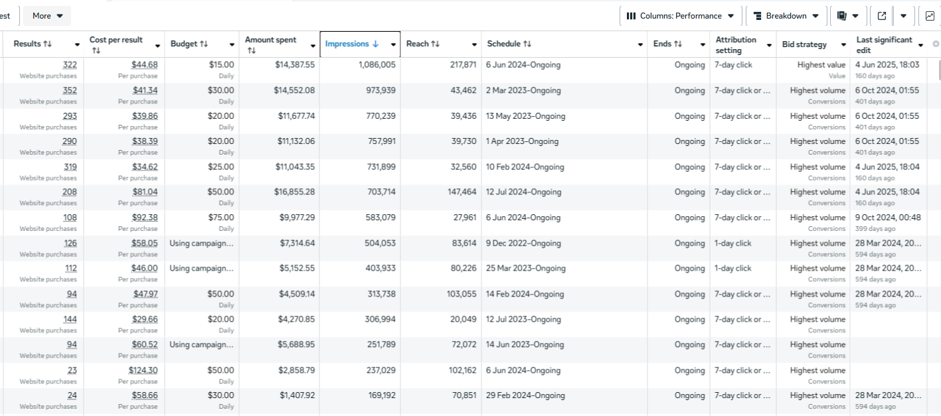
Task: Click the Export table data icon
Action: [x=882, y=16]
